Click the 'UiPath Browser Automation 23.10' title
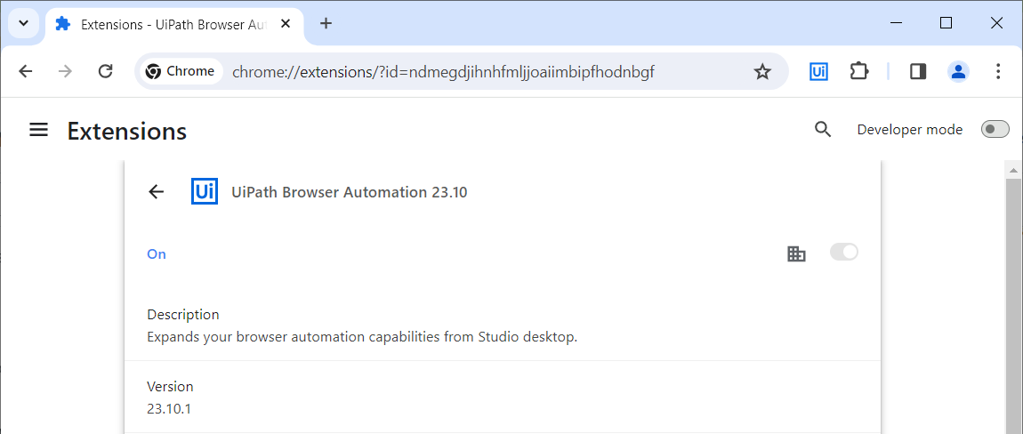 click(350, 192)
